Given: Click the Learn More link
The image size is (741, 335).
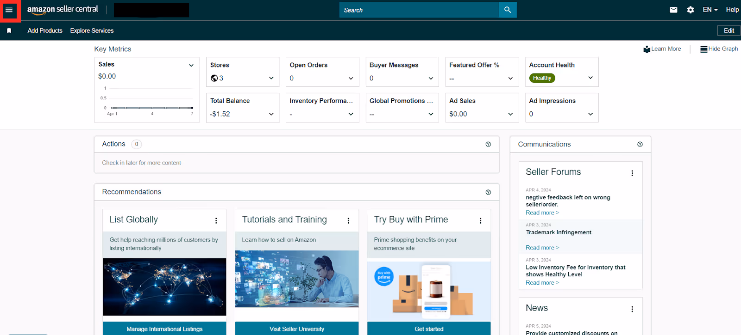Looking at the screenshot, I should [x=666, y=49].
